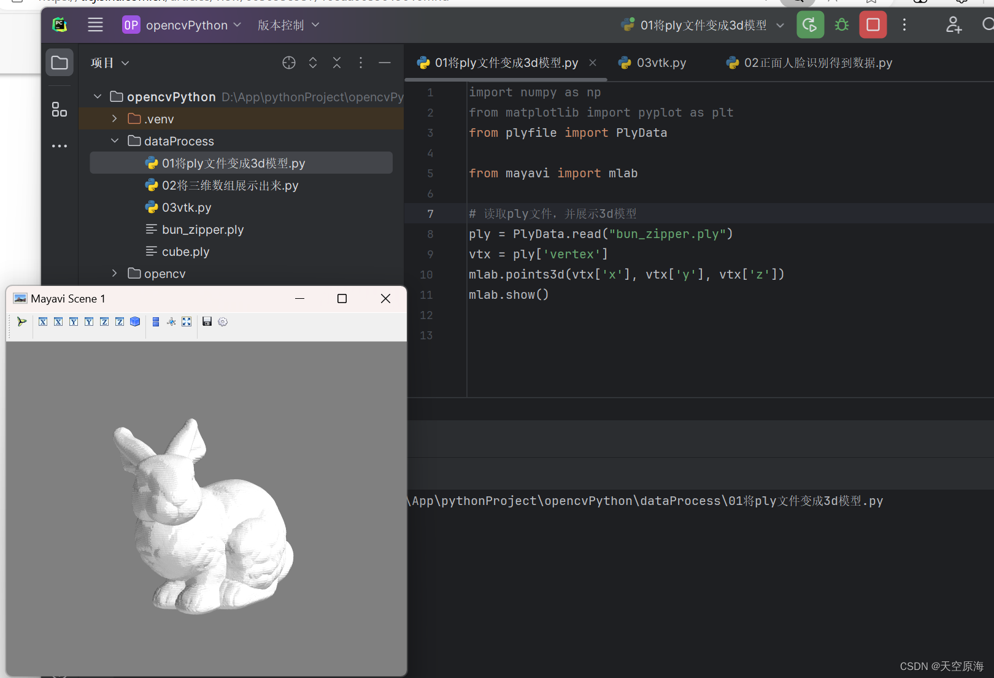Toggle axes indicator in Mayavi scene
The image size is (994, 678).
click(x=171, y=322)
